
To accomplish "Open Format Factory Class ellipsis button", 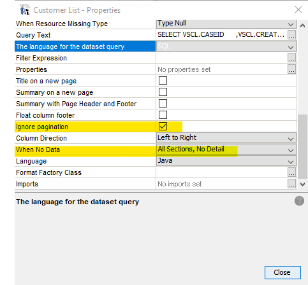I will coord(291,172).
